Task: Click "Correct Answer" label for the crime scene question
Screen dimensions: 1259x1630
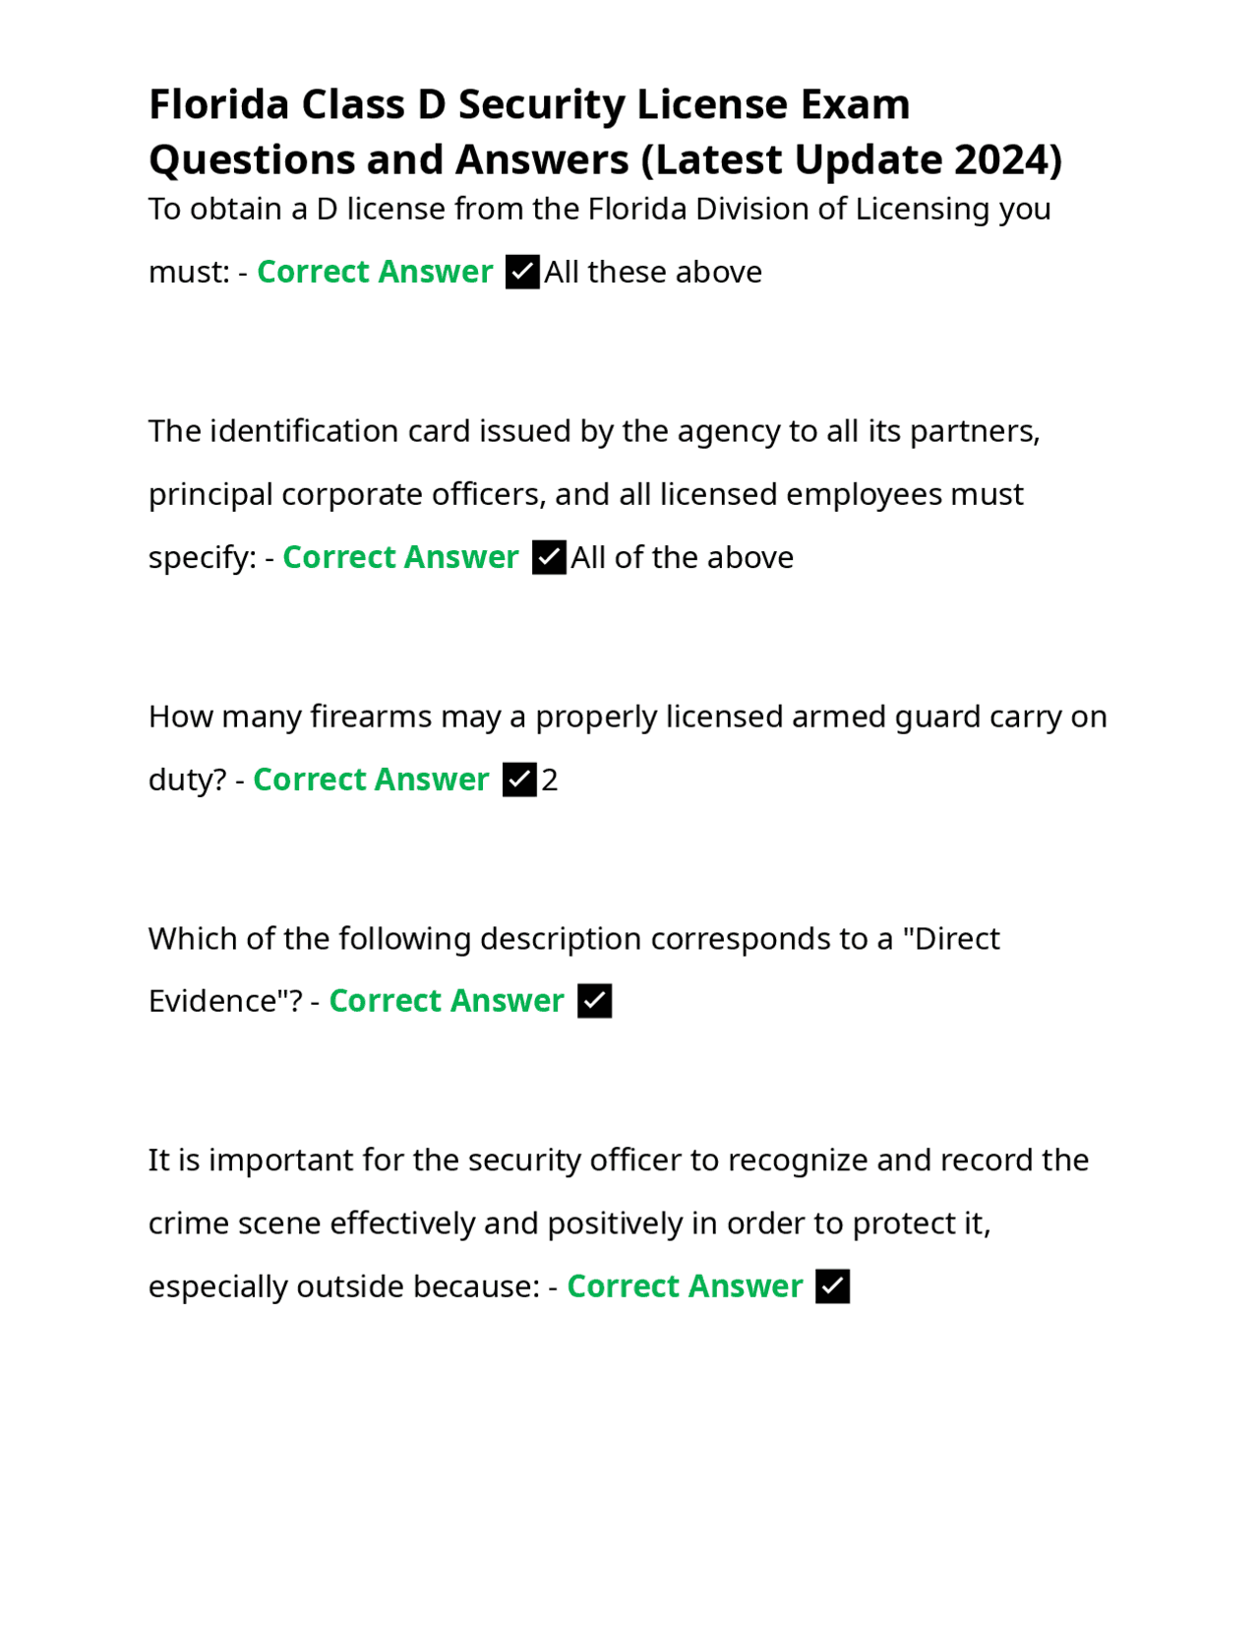Action: (685, 1286)
